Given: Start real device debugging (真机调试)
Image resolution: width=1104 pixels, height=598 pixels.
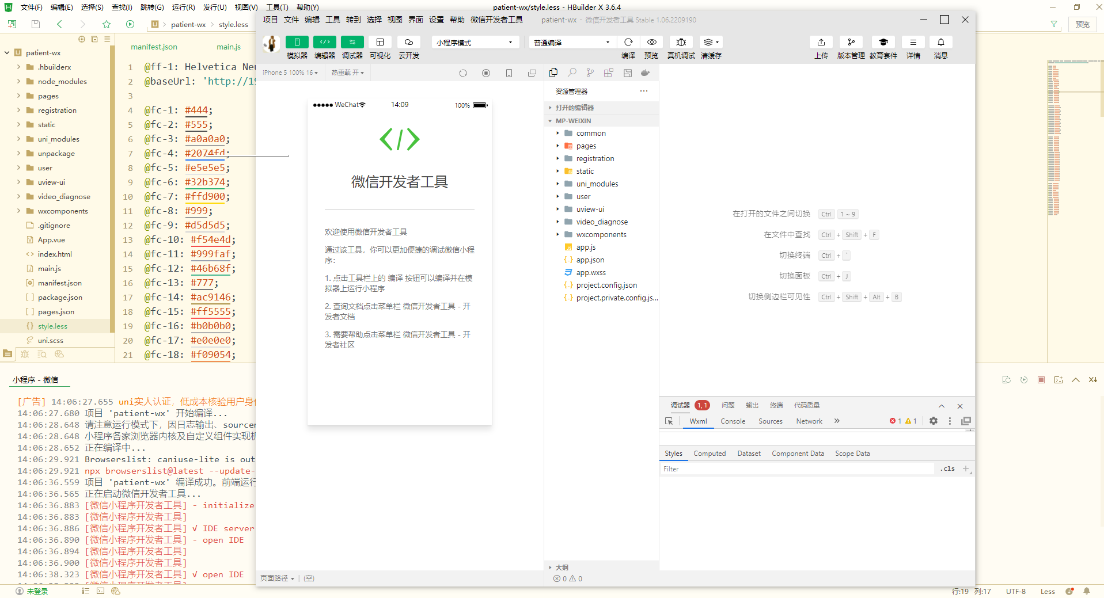Looking at the screenshot, I should (681, 42).
